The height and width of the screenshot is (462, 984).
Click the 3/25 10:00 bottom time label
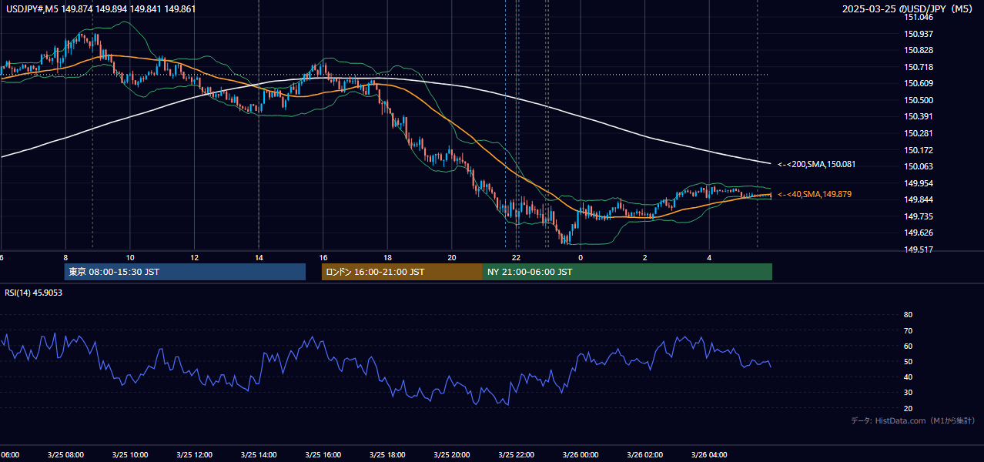129,455
